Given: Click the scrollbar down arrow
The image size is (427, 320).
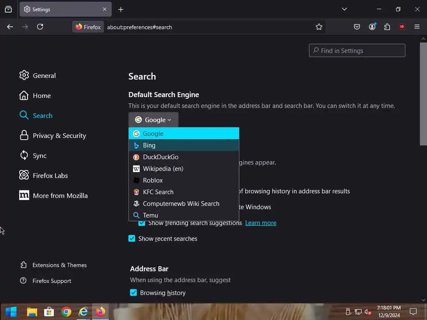Looking at the screenshot, I should coord(423,300).
